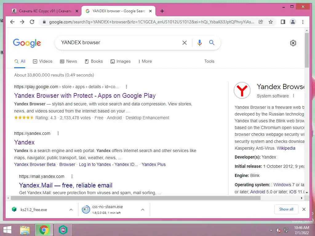Click the muted volume tray icon
315x236 pixels.
pos(278,230)
